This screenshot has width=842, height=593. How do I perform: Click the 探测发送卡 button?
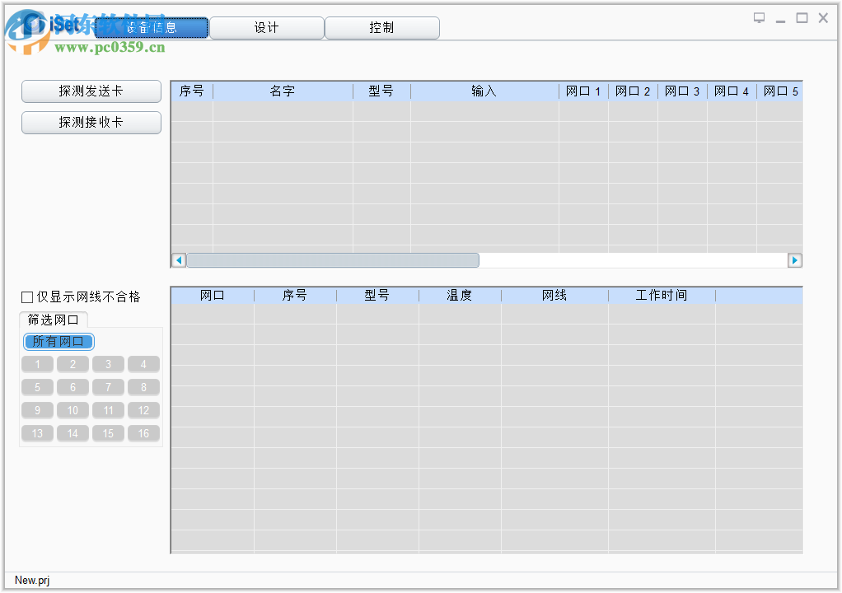[91, 91]
